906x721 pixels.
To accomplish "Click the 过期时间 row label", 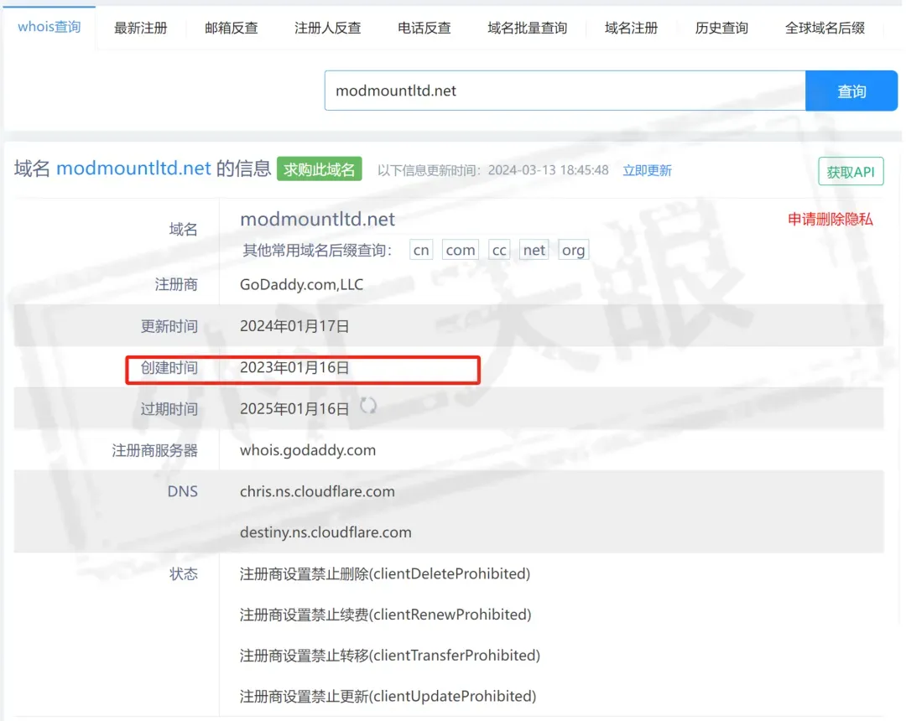I will [x=169, y=409].
